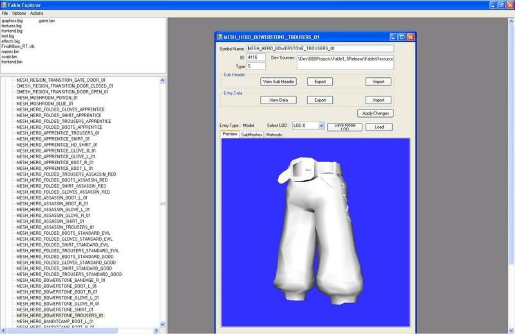Select MESH_HERO_BOWERSTONE_SHIRT_01 tree entry
The image size is (515, 334).
tap(55, 310)
